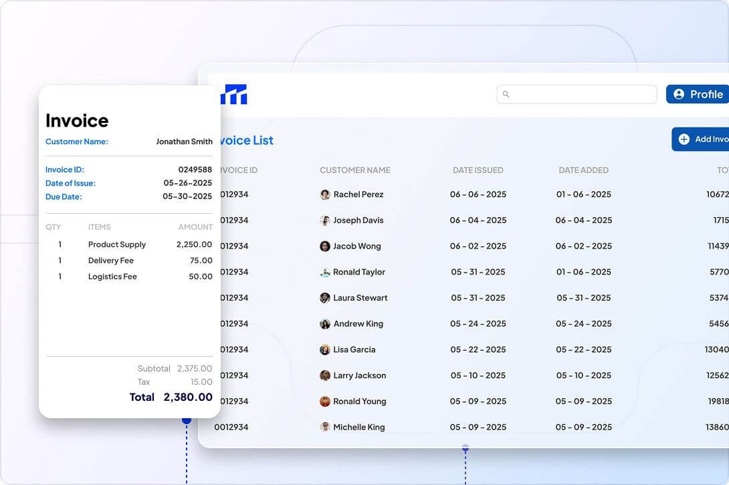The height and width of the screenshot is (485, 729).
Task: Click Michelle King's invoice ID 0012934
Action: [x=231, y=427]
